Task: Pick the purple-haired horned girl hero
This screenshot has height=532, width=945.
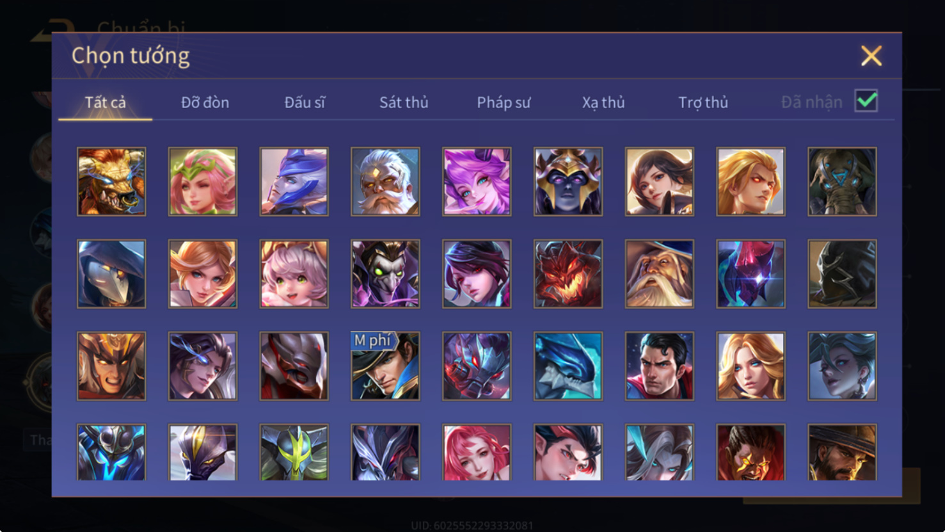Action: [477, 182]
